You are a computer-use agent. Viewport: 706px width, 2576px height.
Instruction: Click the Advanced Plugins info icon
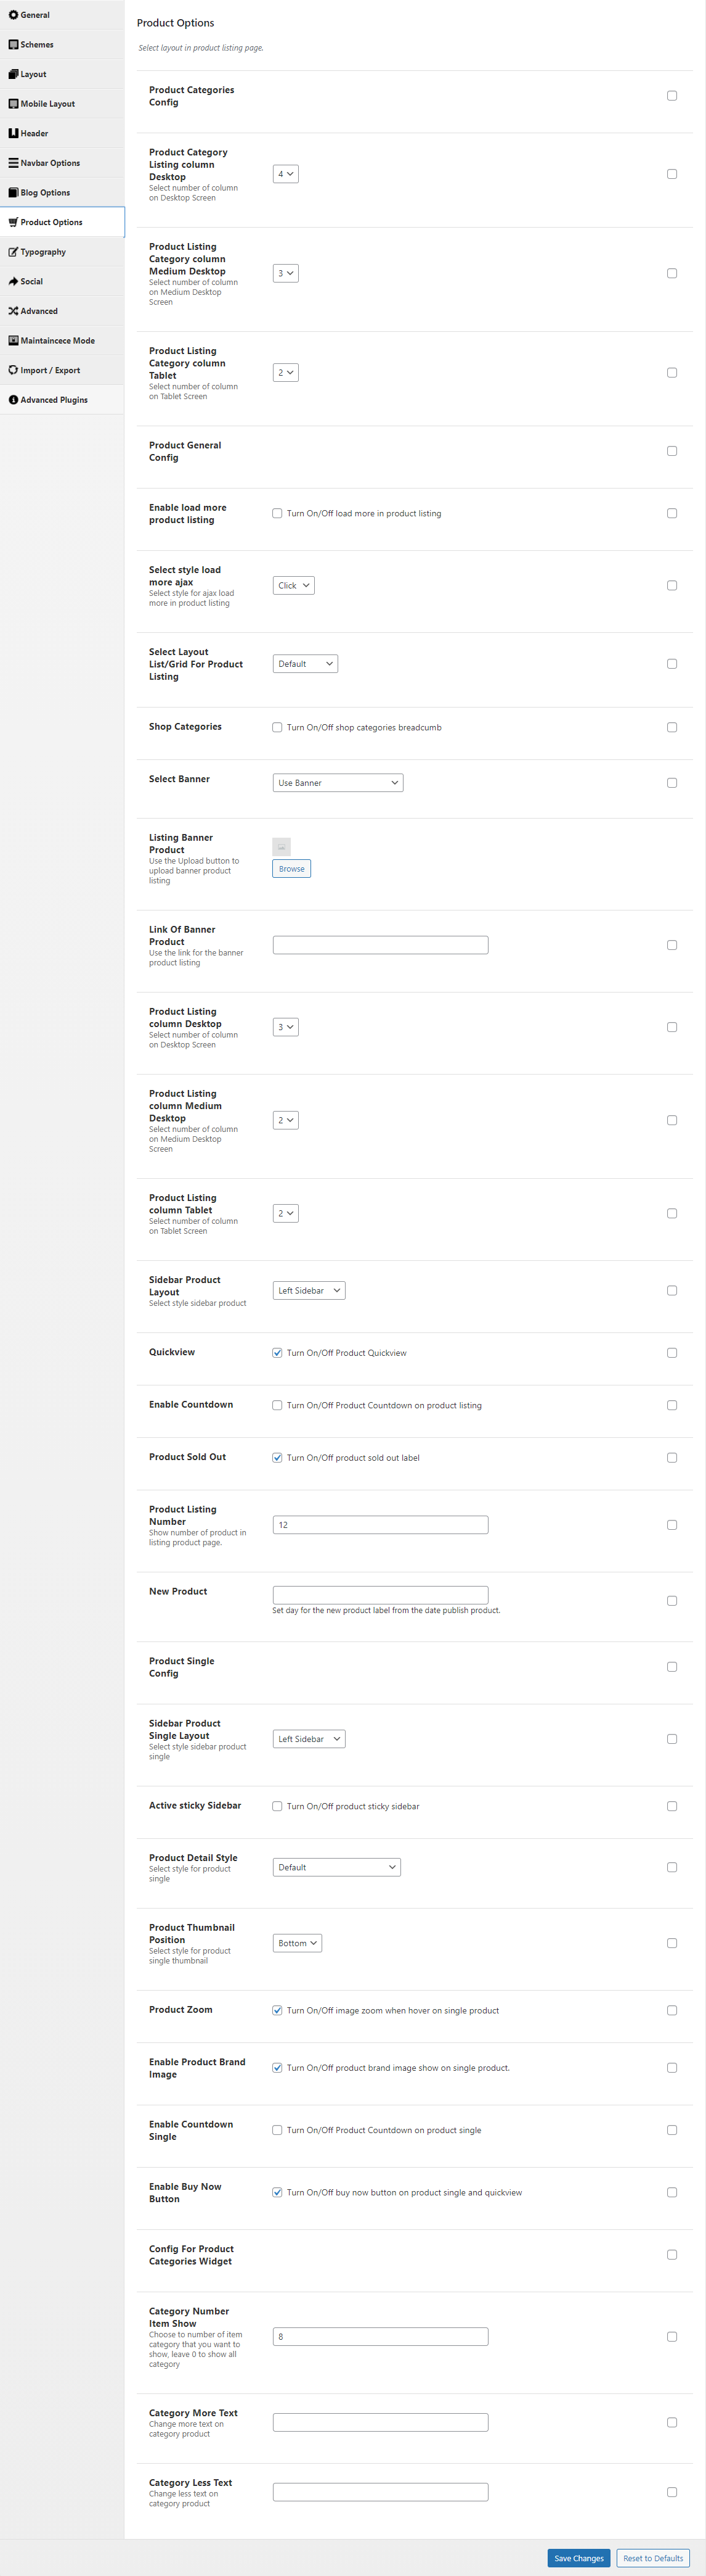[x=13, y=400]
